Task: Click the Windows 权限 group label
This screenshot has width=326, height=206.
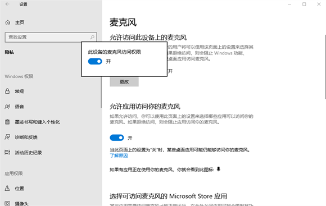Action: 19,76
